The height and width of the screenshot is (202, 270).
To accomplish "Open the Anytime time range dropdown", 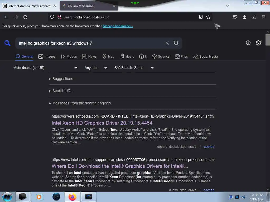I will click(x=96, y=68).
